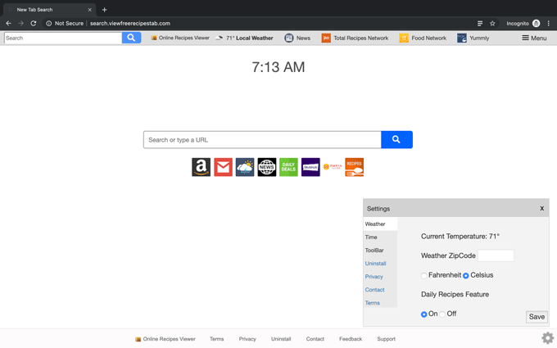Click the footer Uninstall link
557x348 pixels.
(x=281, y=339)
